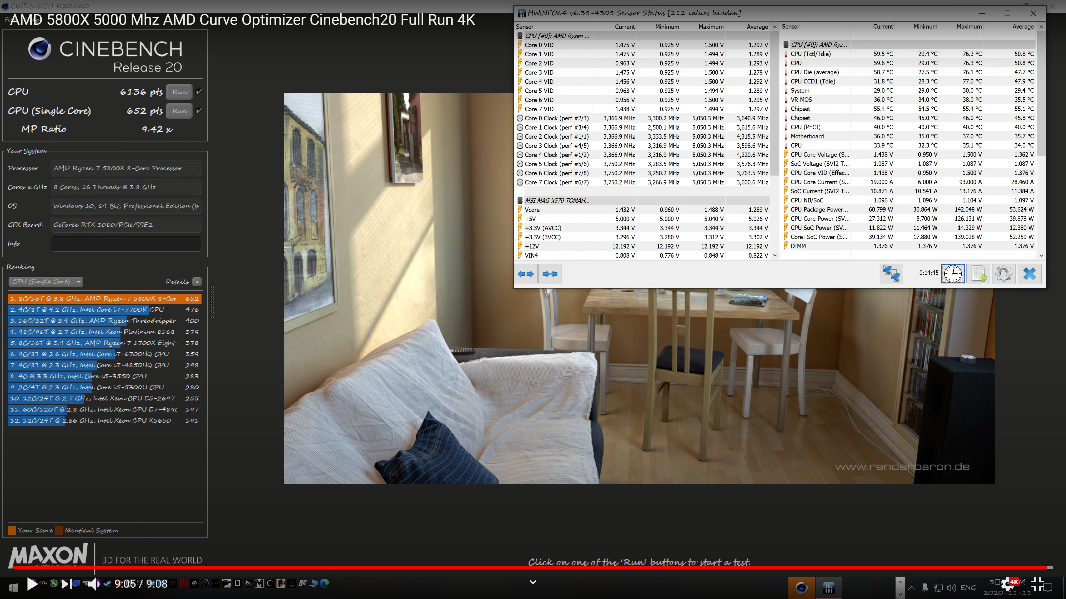Click the red video progress bar
The width and height of the screenshot is (1066, 599).
[533, 567]
